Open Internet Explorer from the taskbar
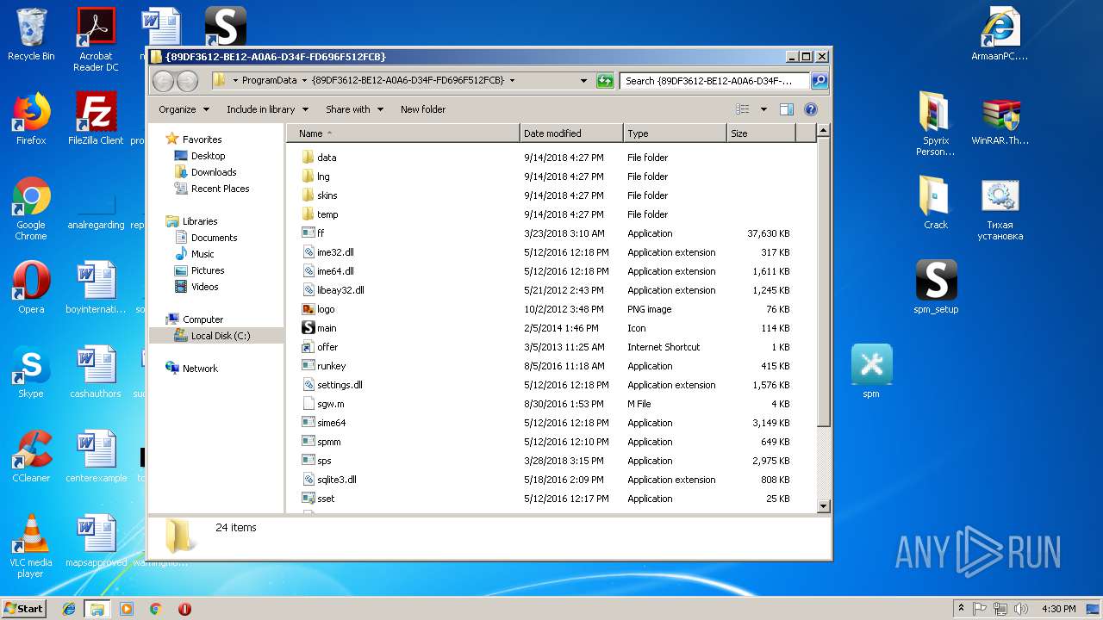 tap(69, 609)
